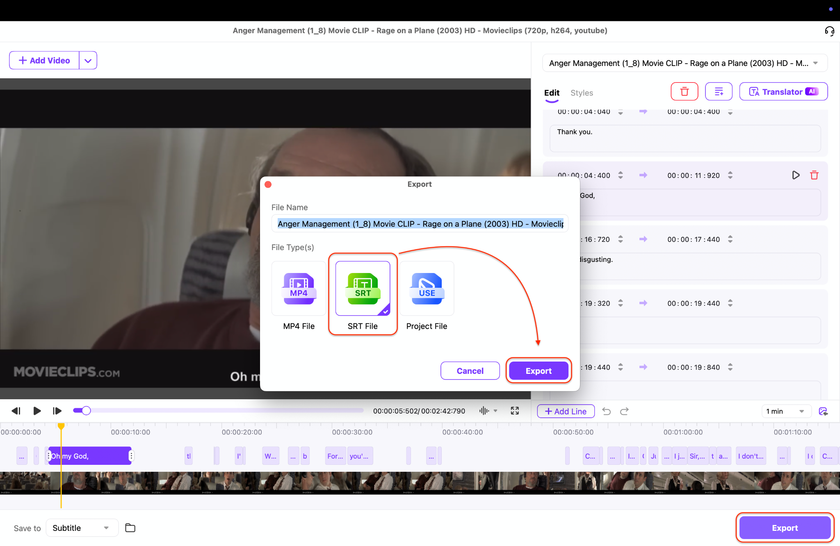Click the playback progress slider handle
Viewport: 840px width, 546px height.
pyautogui.click(x=86, y=410)
